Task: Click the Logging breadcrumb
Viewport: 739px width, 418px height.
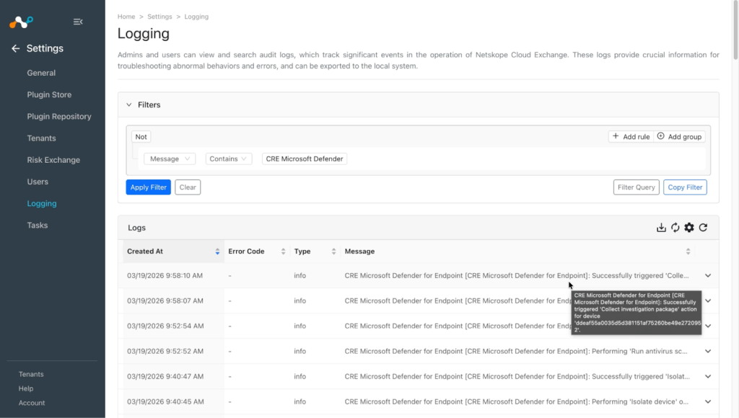Action: [196, 17]
